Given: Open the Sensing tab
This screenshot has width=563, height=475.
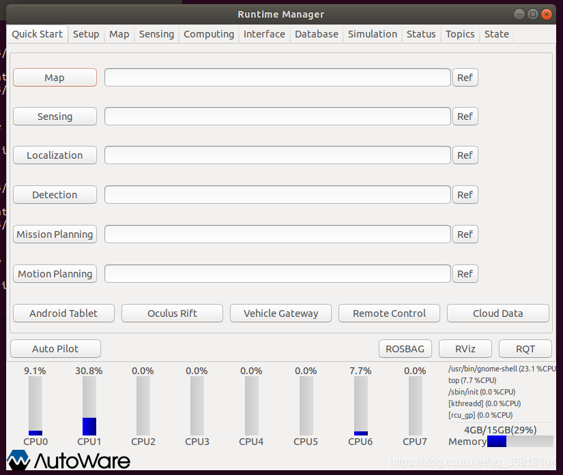Looking at the screenshot, I should (x=156, y=34).
